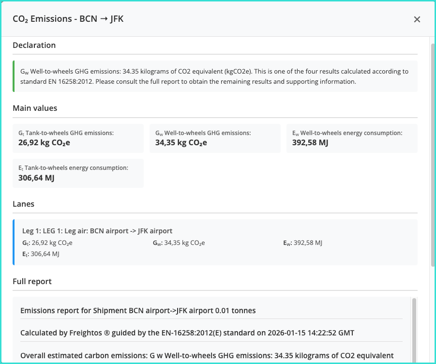
Task: Click the Leg 1 BCN airport to JFK title
Action: point(97,231)
